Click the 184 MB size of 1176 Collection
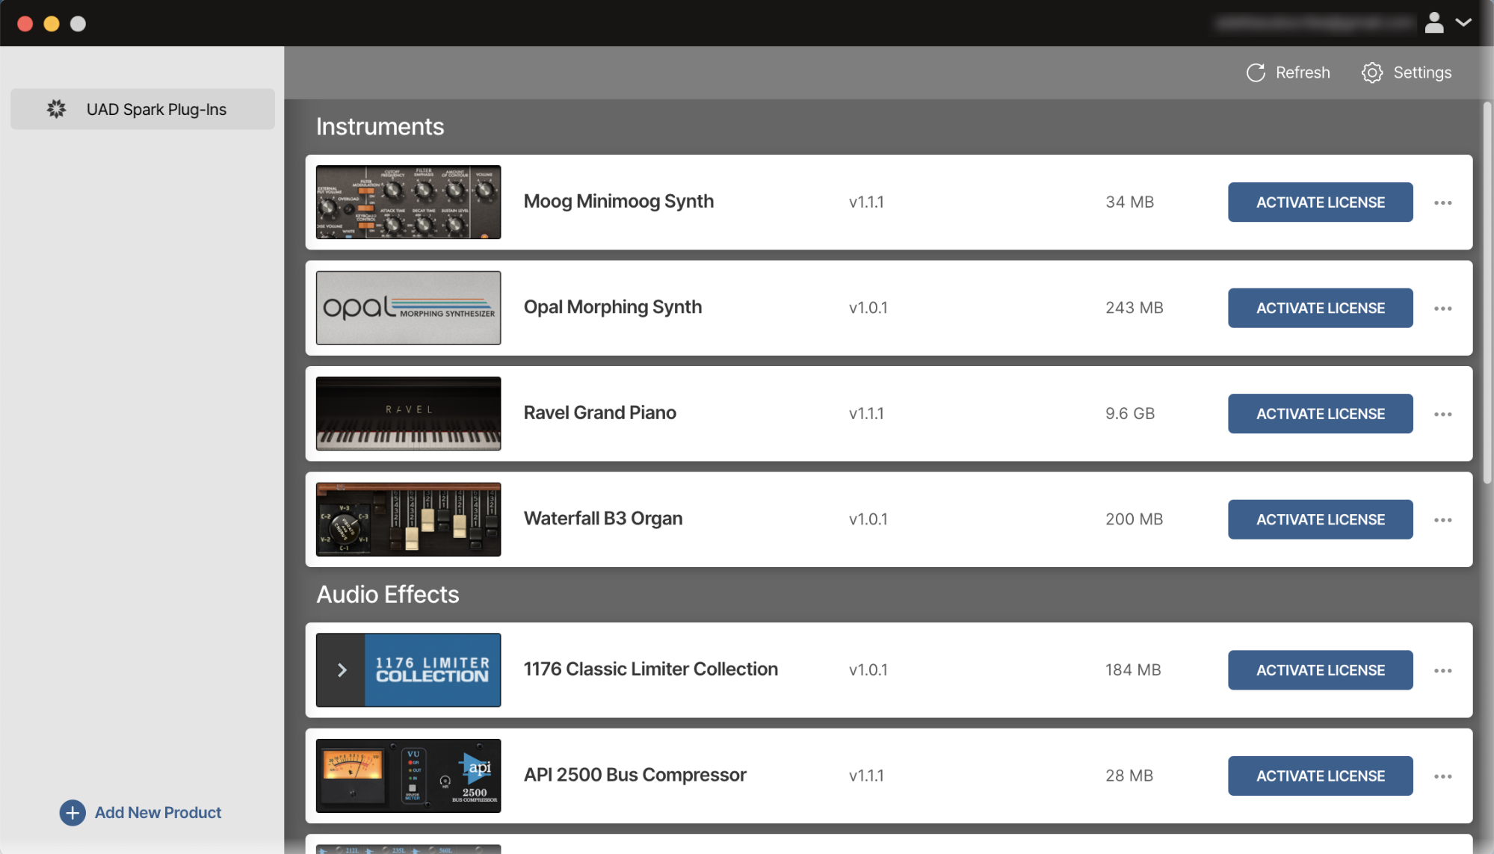 pyautogui.click(x=1133, y=670)
